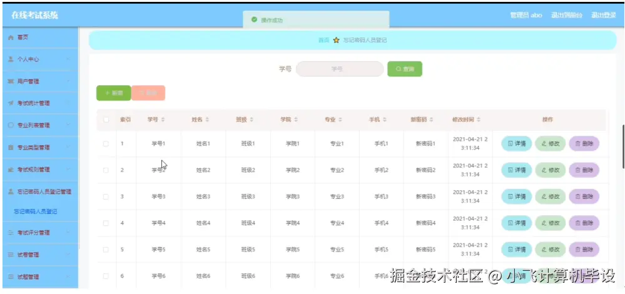The width and height of the screenshot is (625, 294).
Task: Collapse the 忘记密码人员登记管理 sidebar menu
Action: (40, 191)
